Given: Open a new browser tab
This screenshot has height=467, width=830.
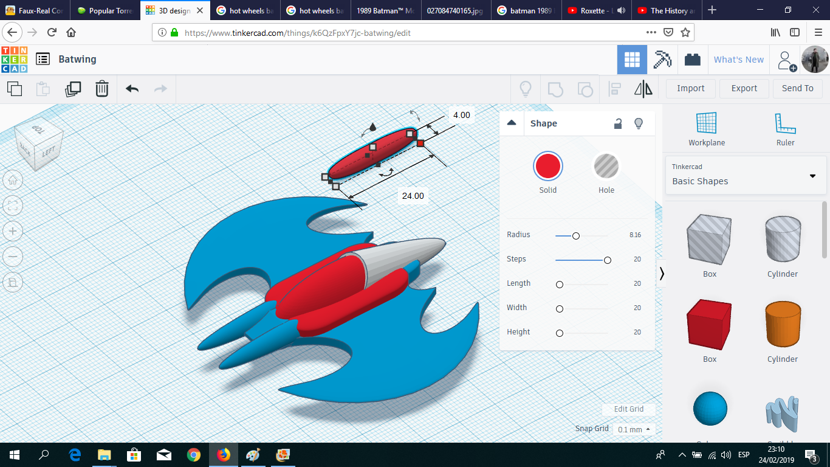Looking at the screenshot, I should [x=712, y=10].
